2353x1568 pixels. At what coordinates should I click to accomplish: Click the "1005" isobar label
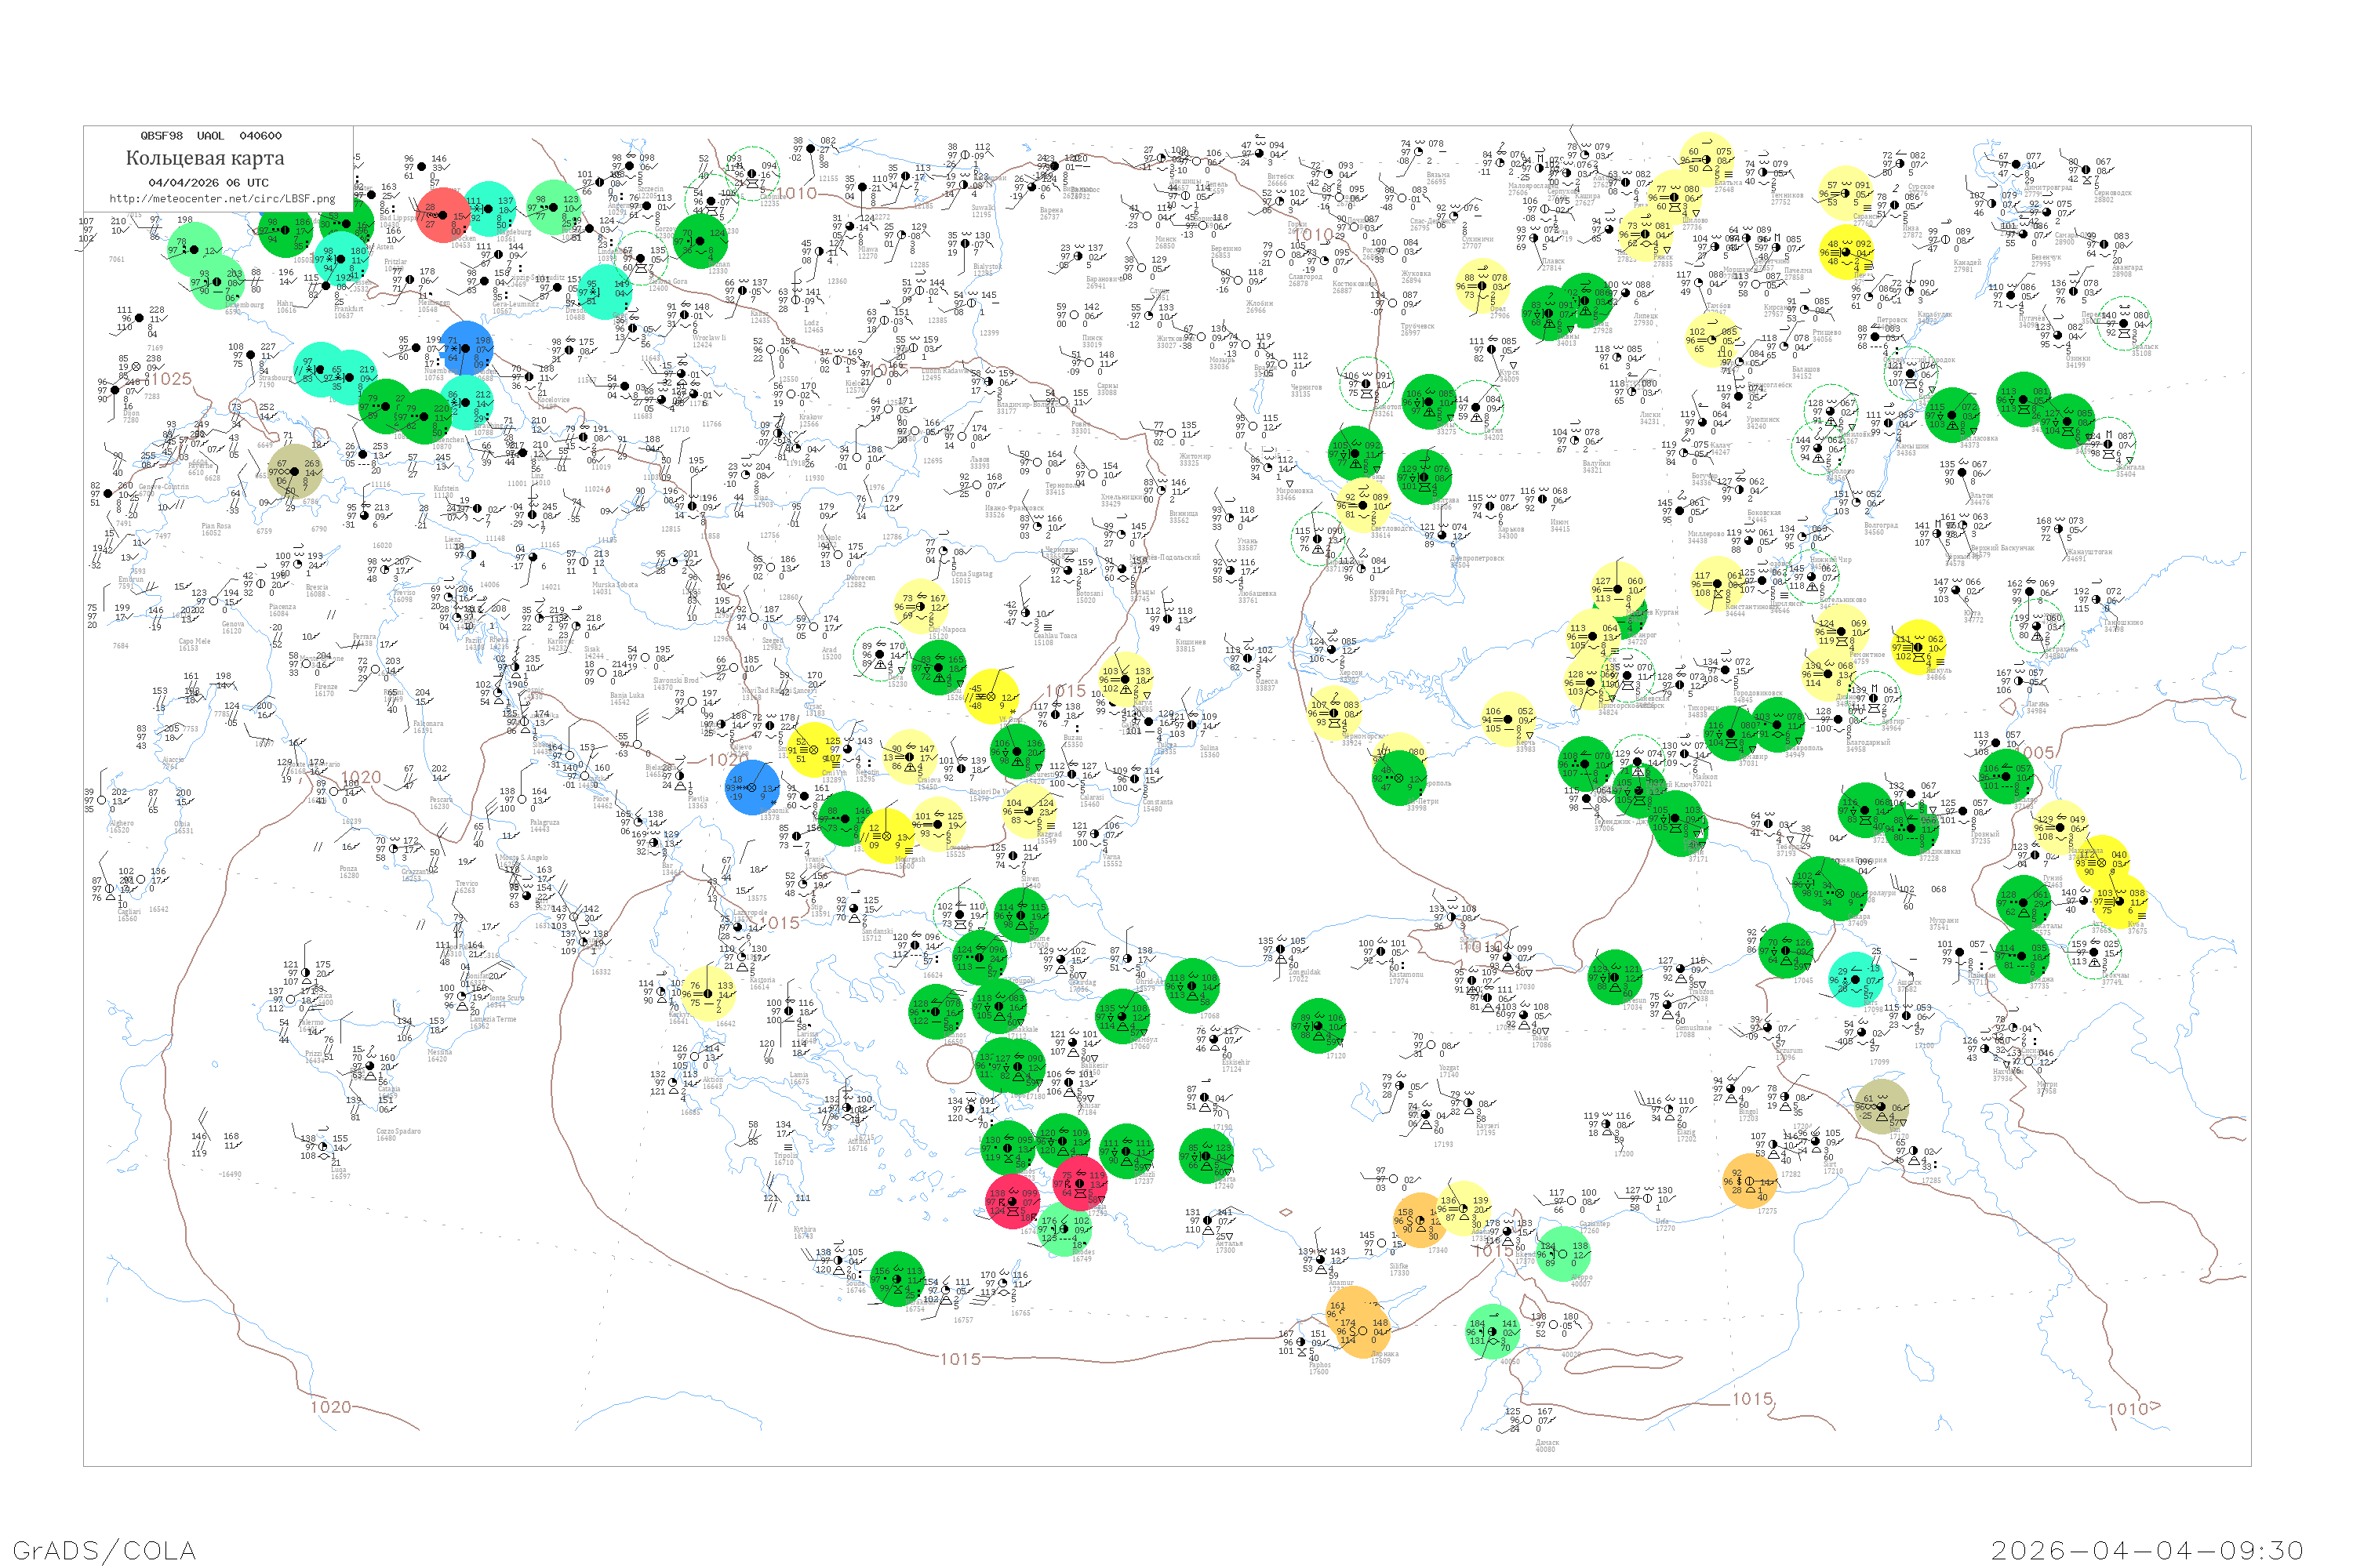[2035, 752]
